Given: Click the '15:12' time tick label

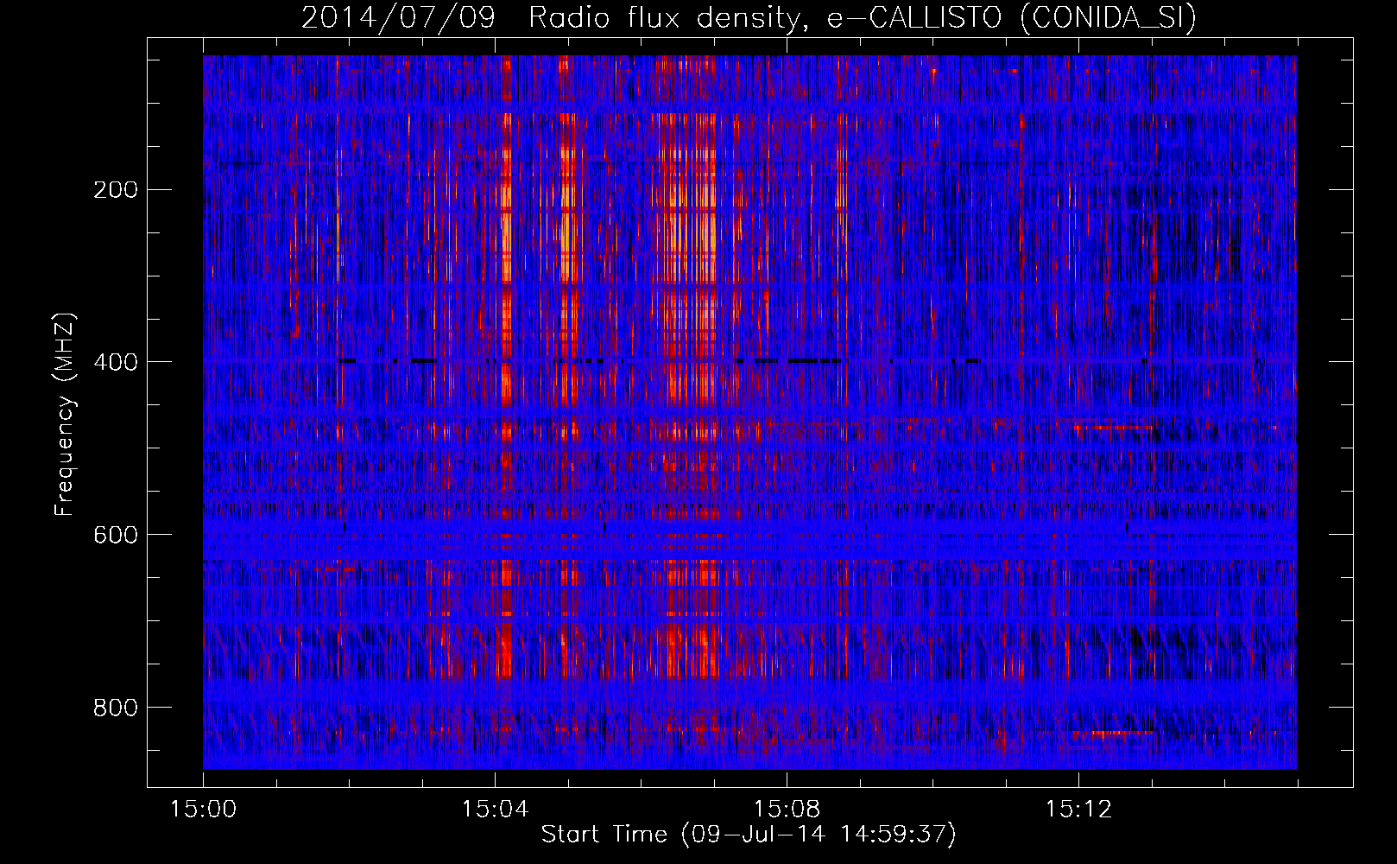Looking at the screenshot, I should [1078, 810].
